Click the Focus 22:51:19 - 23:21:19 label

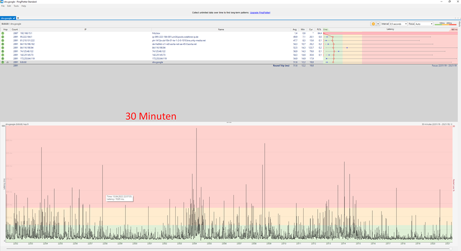point(444,65)
